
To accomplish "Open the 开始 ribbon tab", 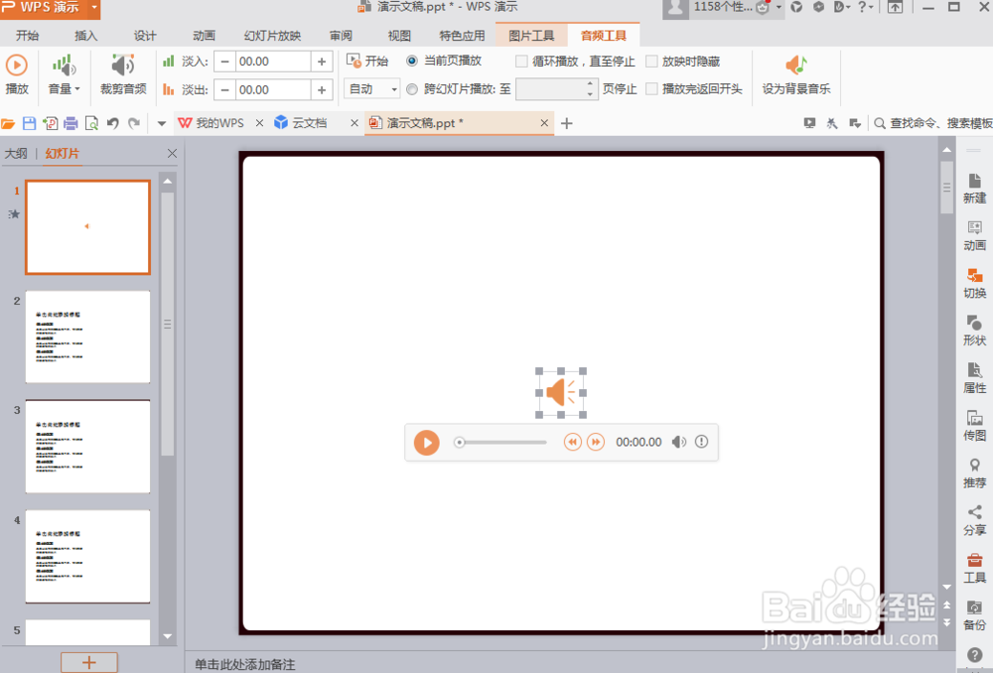I will pyautogui.click(x=27, y=36).
